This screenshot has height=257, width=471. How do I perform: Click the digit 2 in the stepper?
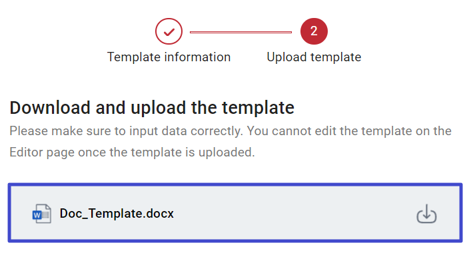(x=314, y=31)
